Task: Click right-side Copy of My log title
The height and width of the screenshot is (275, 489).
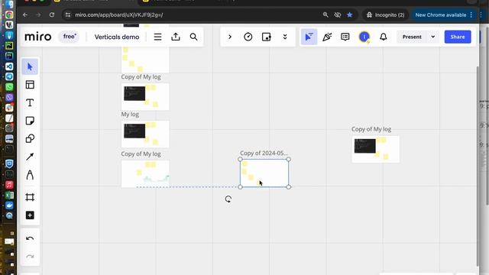Action: click(371, 129)
